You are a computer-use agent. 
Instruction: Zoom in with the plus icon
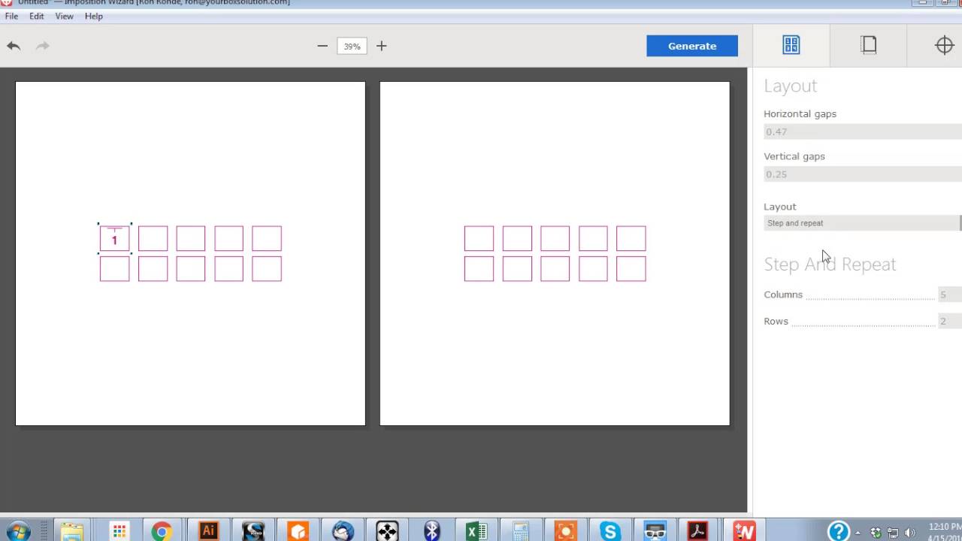(x=382, y=46)
